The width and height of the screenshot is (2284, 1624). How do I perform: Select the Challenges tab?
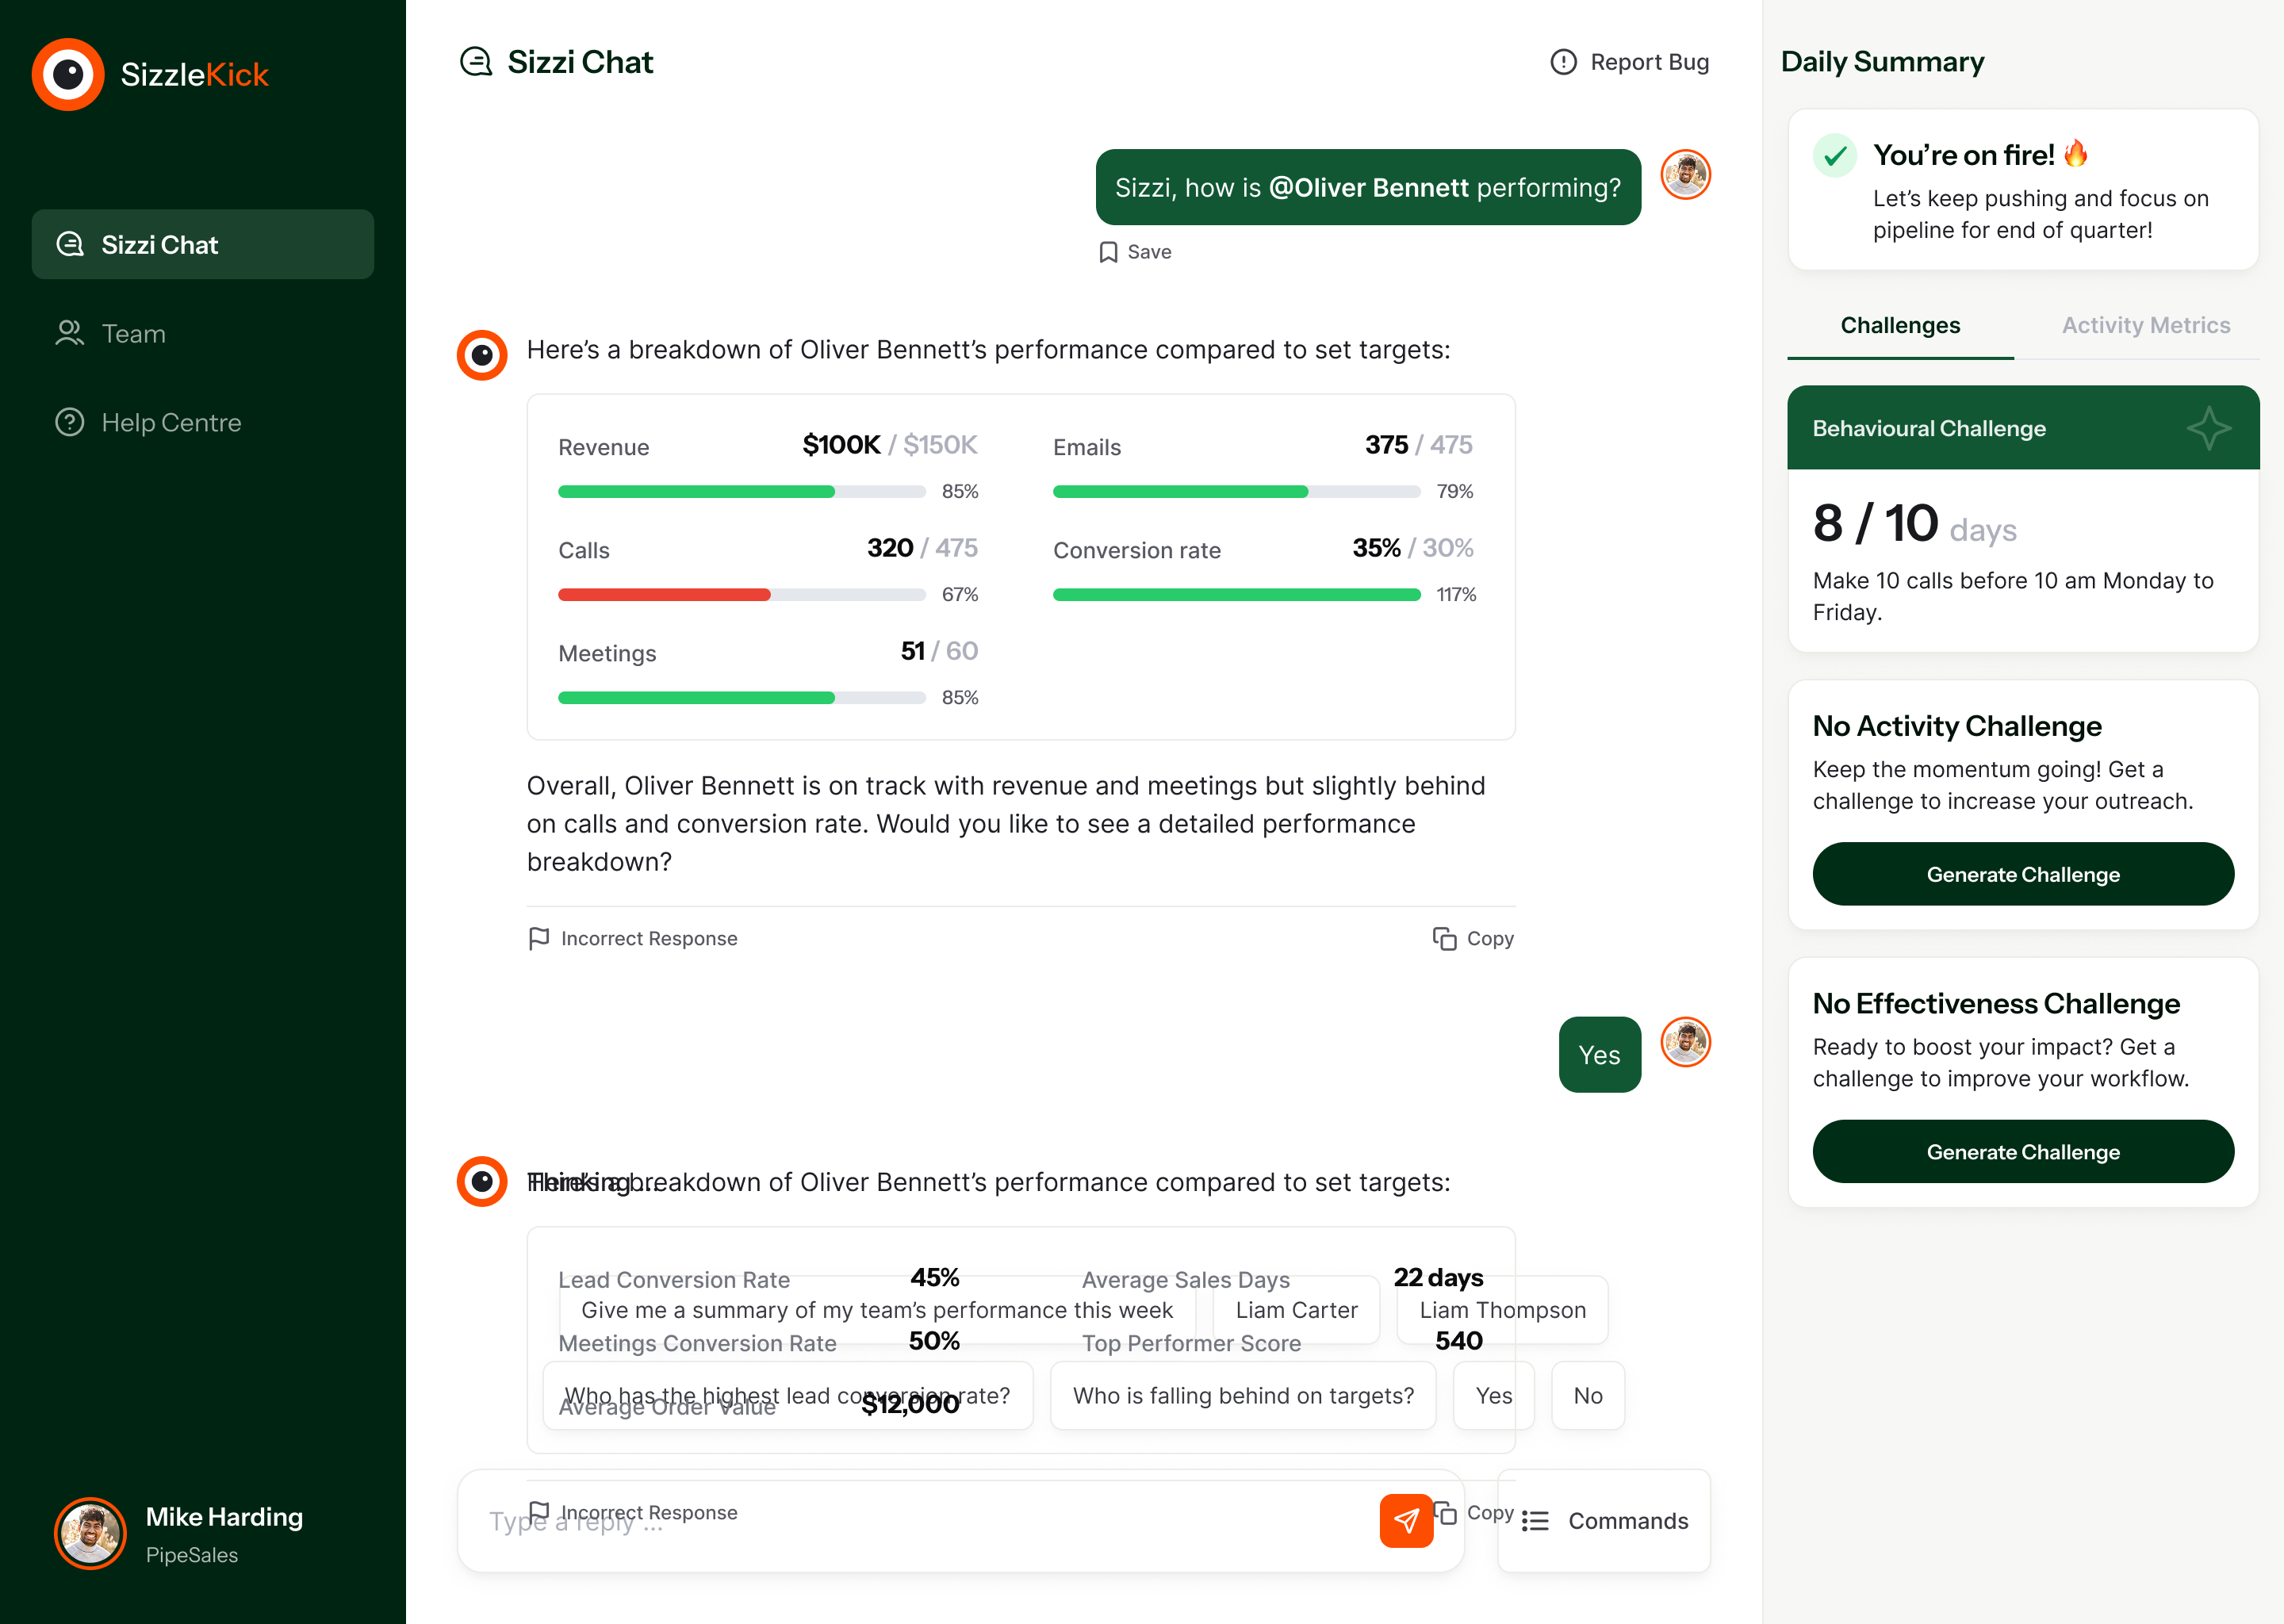point(1900,325)
